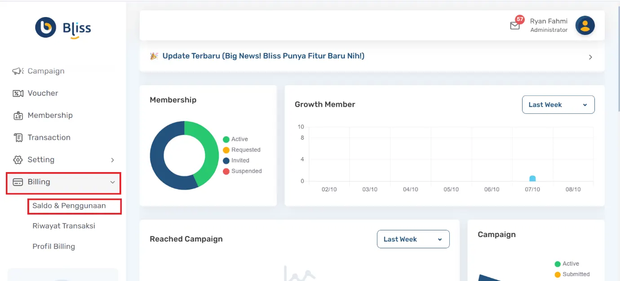Toggle the Suspended legend in Membership chart

pyautogui.click(x=242, y=171)
